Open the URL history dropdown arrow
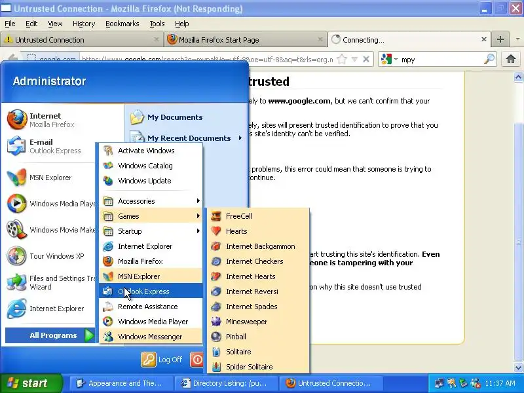Screen dimensions: 524x393 [354, 59]
